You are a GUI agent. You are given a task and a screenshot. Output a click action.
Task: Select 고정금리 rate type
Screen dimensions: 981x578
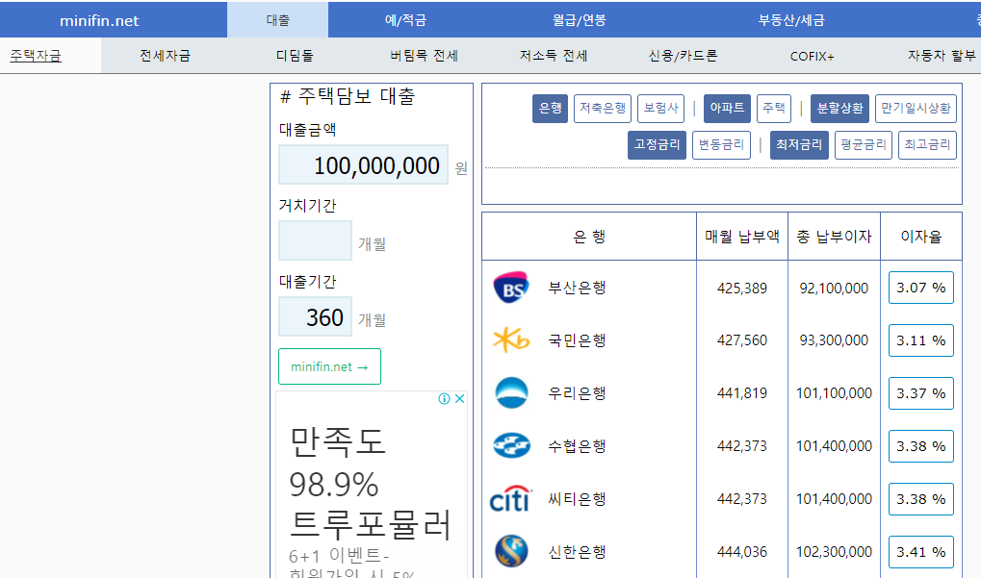point(657,145)
